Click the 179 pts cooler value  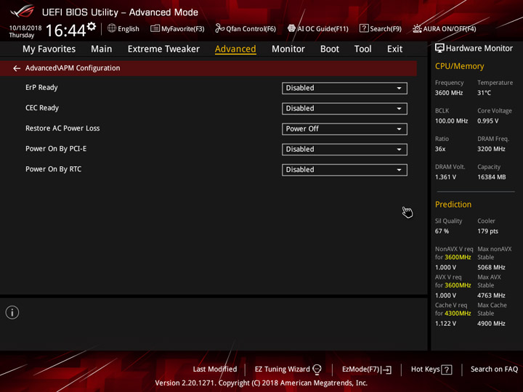487,232
